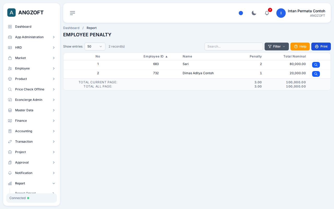334x209 pixels.
Task: Expand the HRD menu chevron
Action: (54, 48)
